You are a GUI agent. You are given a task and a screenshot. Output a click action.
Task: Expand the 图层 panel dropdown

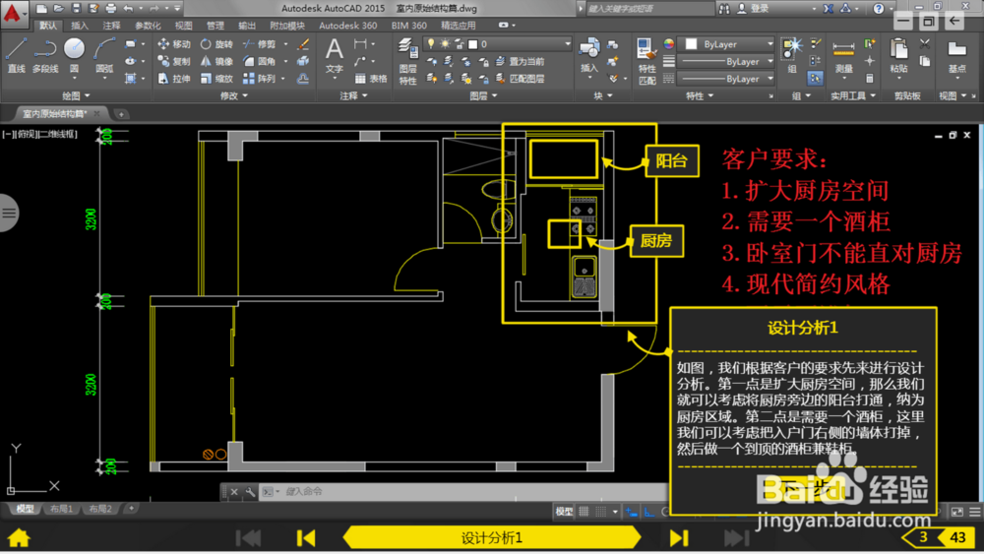(483, 95)
